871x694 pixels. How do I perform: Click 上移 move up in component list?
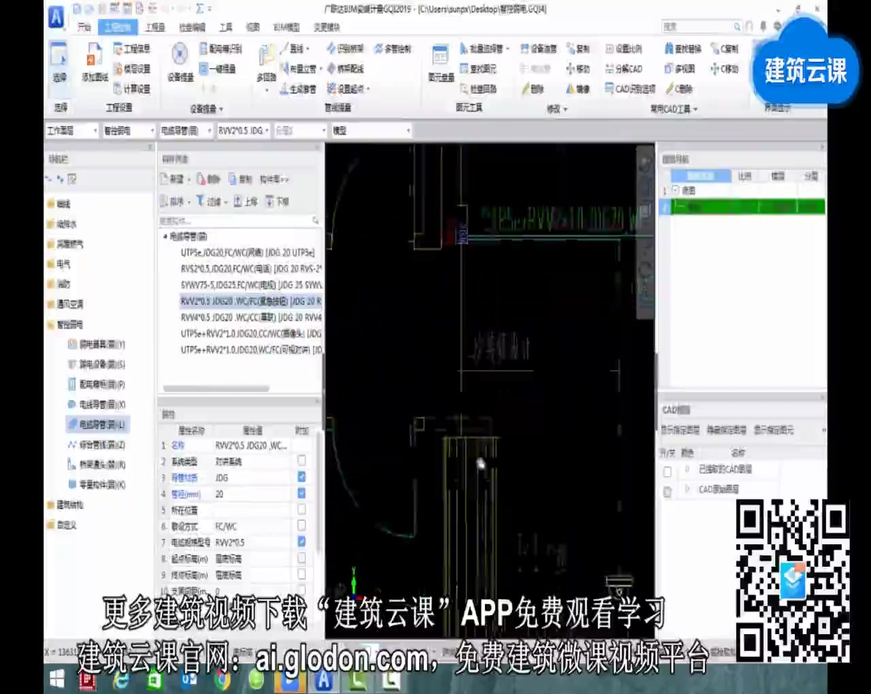(246, 201)
